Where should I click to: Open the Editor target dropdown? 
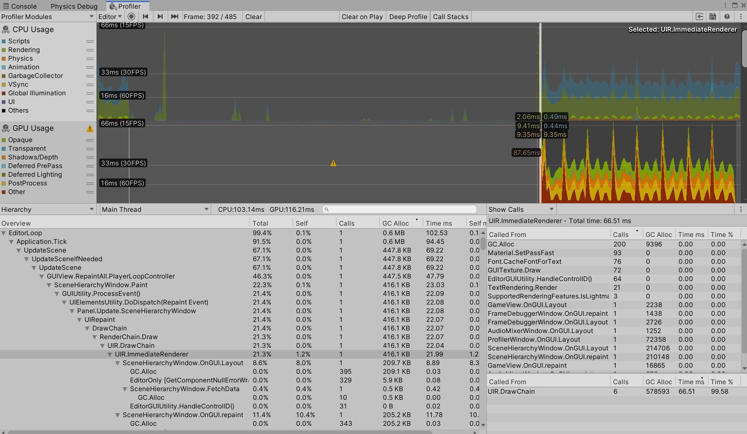(x=110, y=16)
